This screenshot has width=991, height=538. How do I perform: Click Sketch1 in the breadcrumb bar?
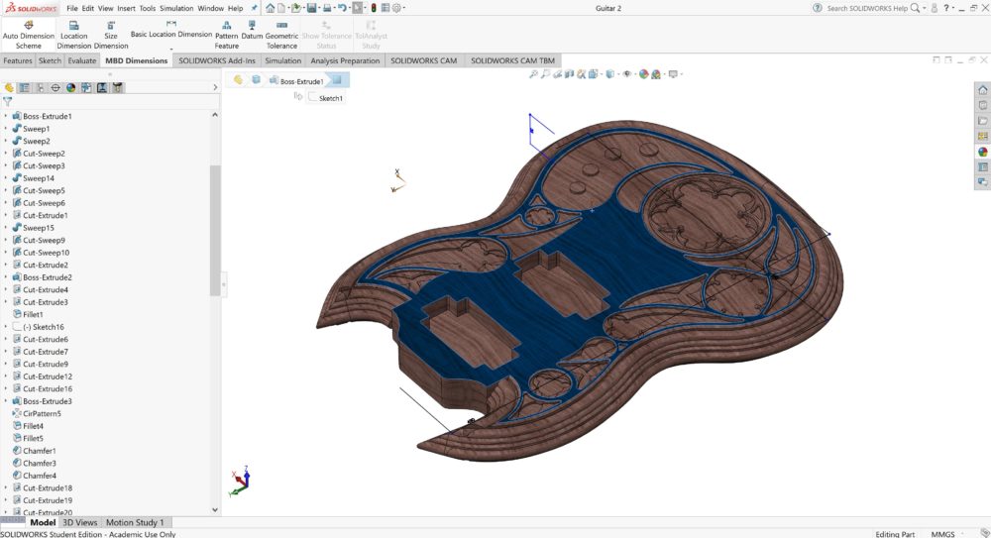click(x=330, y=98)
